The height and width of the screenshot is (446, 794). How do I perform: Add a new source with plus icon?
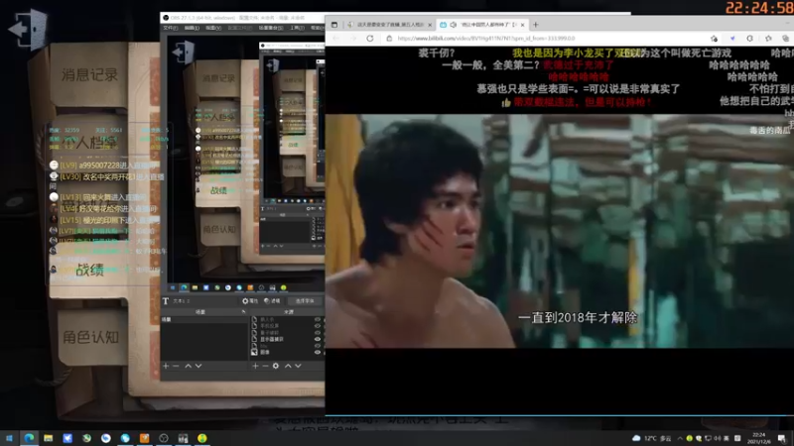point(255,366)
